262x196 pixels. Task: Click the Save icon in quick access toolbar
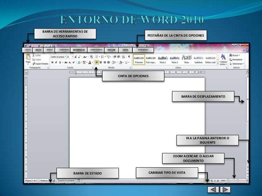pyautogui.click(x=30, y=46)
